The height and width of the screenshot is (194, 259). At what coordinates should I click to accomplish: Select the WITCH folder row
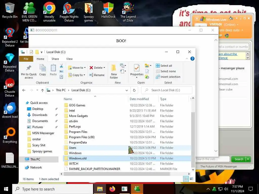[x=127, y=164]
